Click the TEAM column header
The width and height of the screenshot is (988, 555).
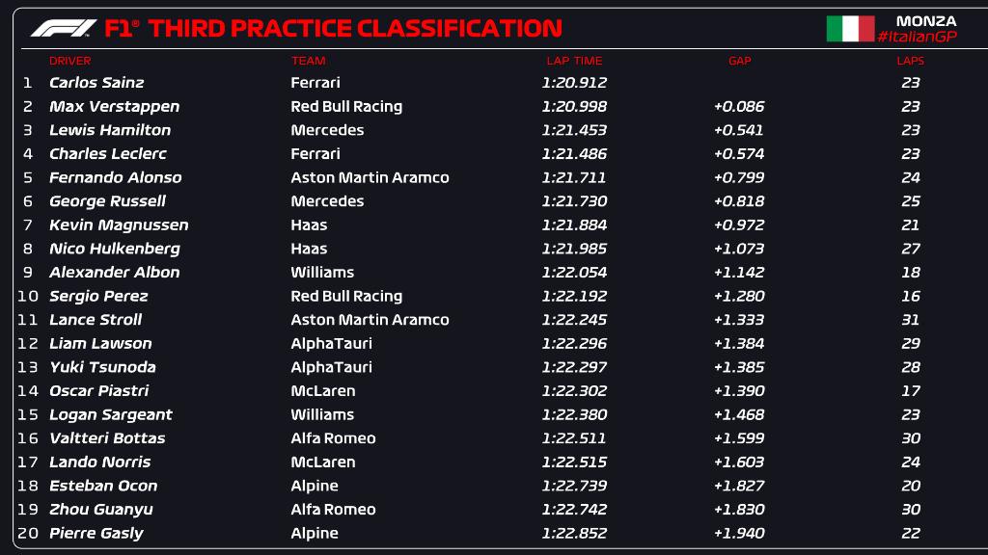click(308, 61)
